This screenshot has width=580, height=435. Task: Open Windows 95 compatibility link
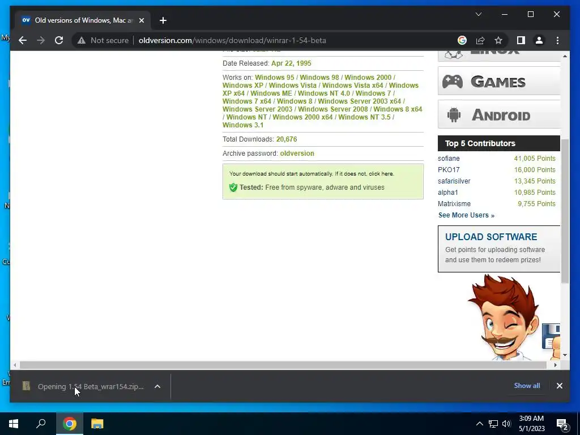(x=275, y=77)
